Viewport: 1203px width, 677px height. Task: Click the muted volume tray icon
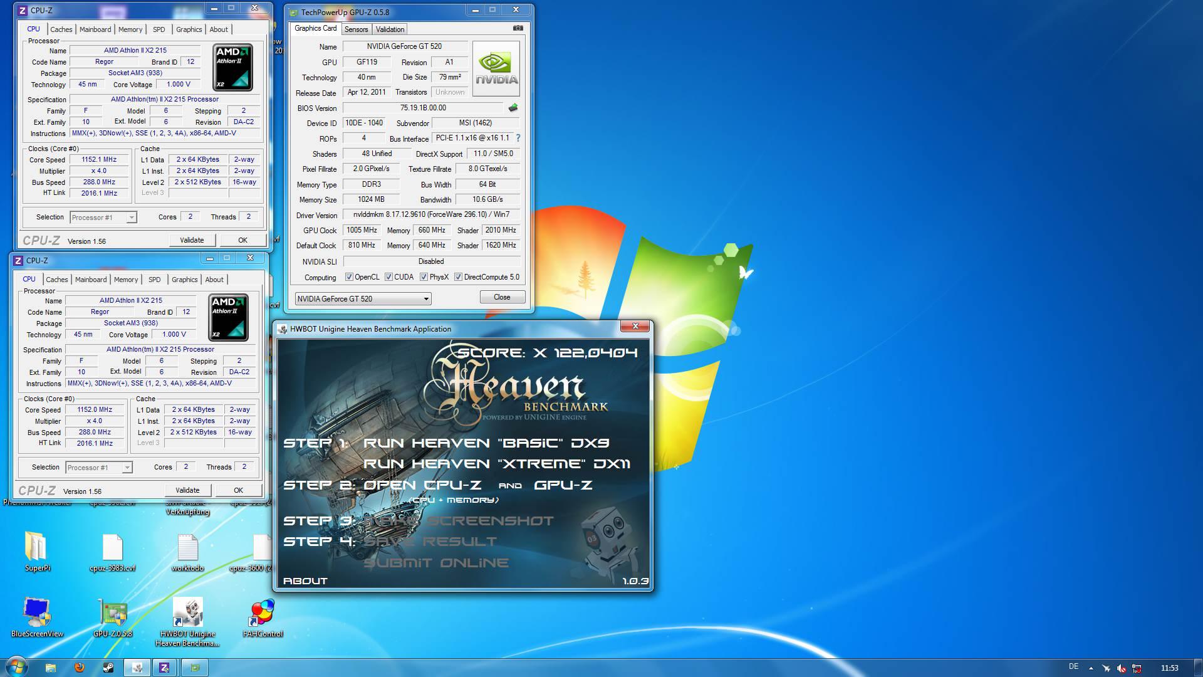[1121, 668]
